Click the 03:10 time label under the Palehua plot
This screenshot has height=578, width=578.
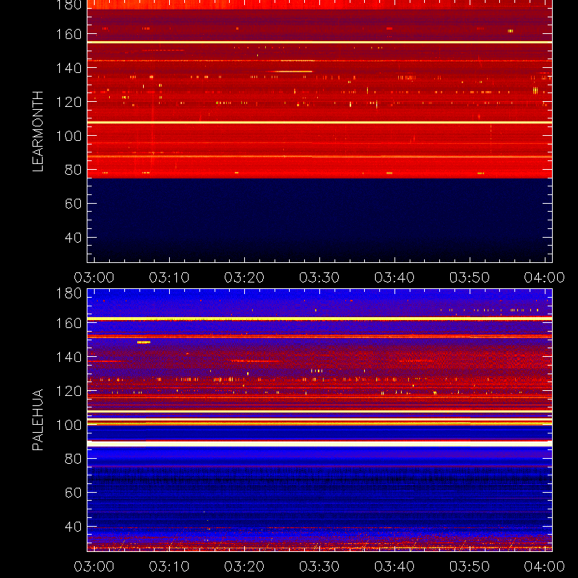169,566
